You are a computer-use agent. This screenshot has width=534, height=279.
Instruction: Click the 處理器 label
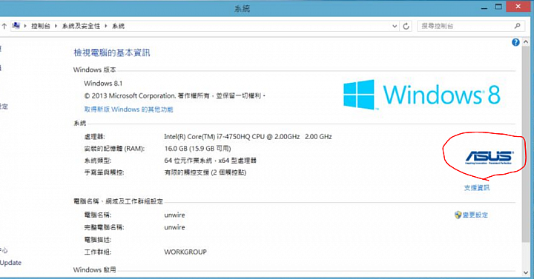[x=94, y=137]
